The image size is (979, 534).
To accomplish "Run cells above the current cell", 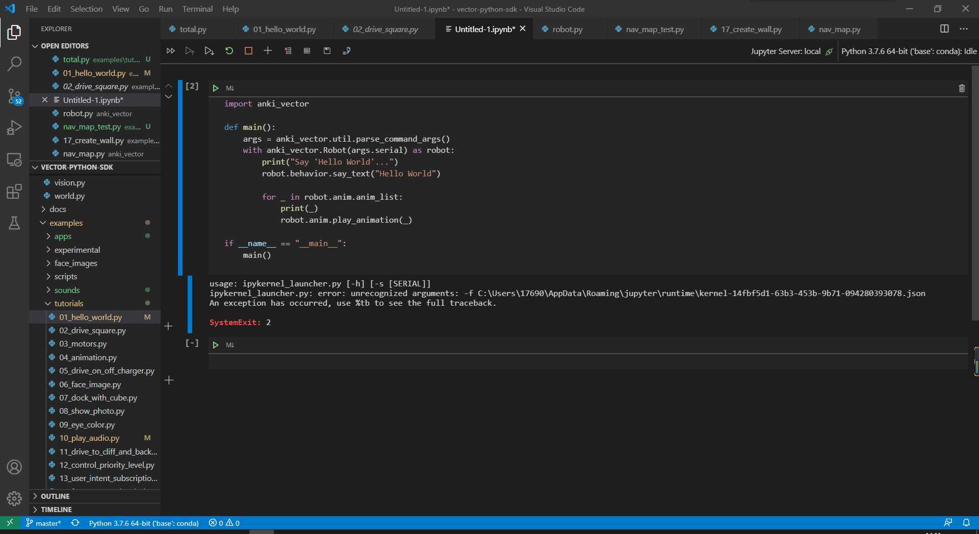I will [190, 51].
